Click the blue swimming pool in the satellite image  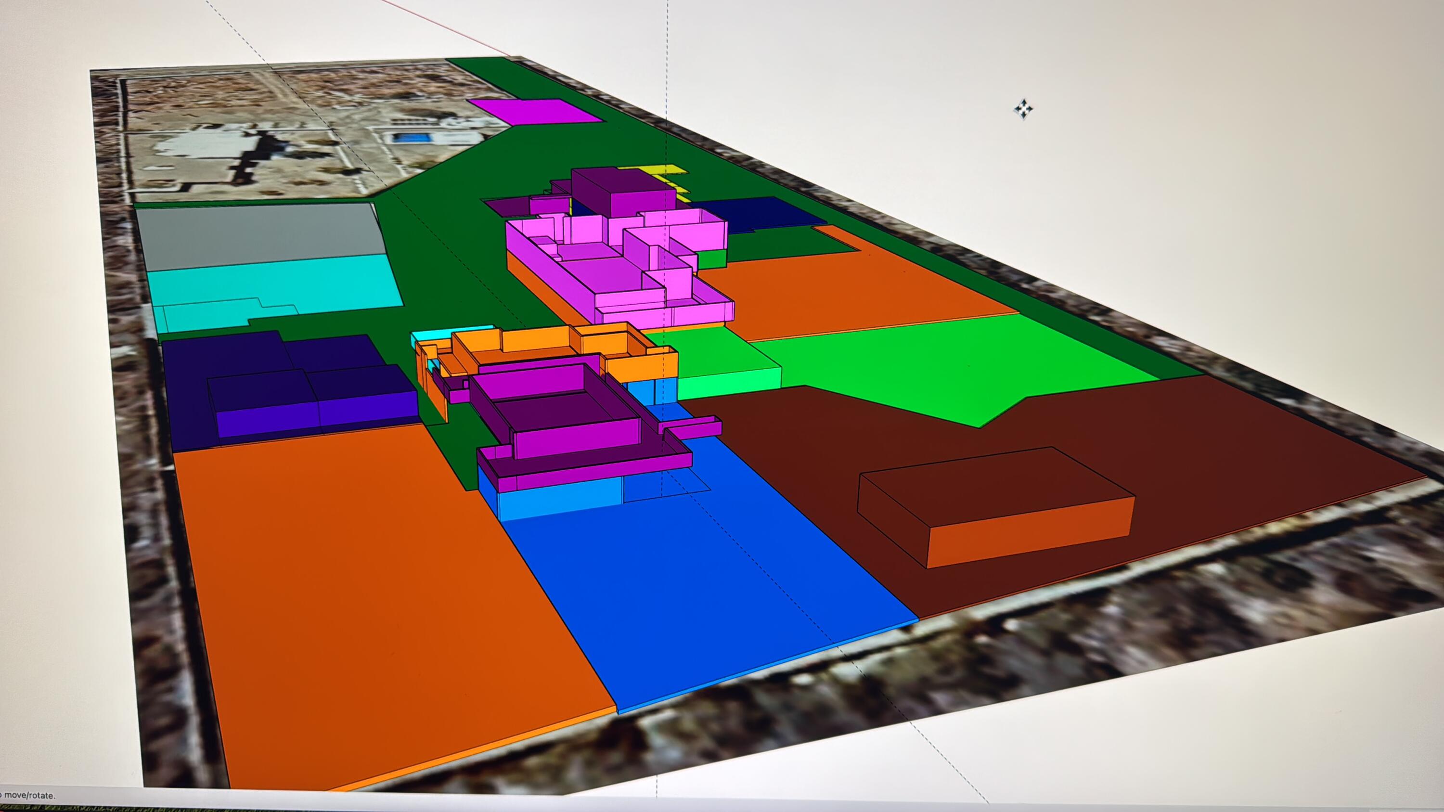tap(413, 137)
